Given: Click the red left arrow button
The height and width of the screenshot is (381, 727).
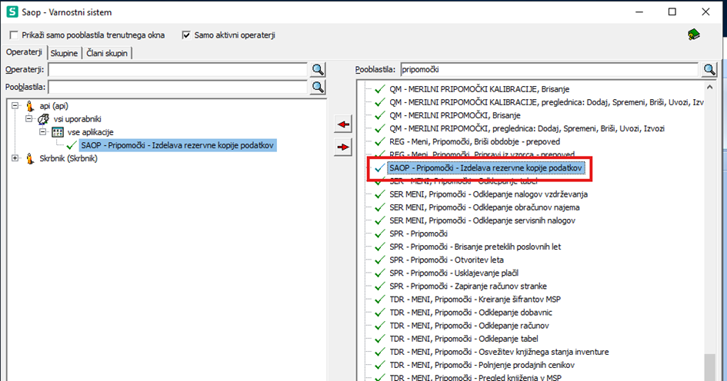Looking at the screenshot, I should (x=343, y=124).
